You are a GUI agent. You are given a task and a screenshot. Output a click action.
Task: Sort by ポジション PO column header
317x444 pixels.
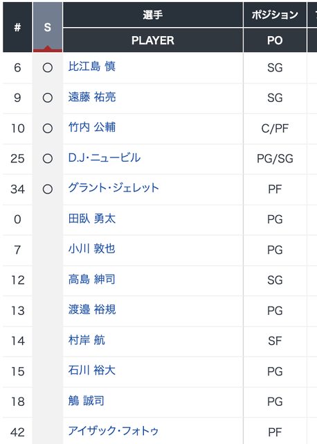click(275, 27)
